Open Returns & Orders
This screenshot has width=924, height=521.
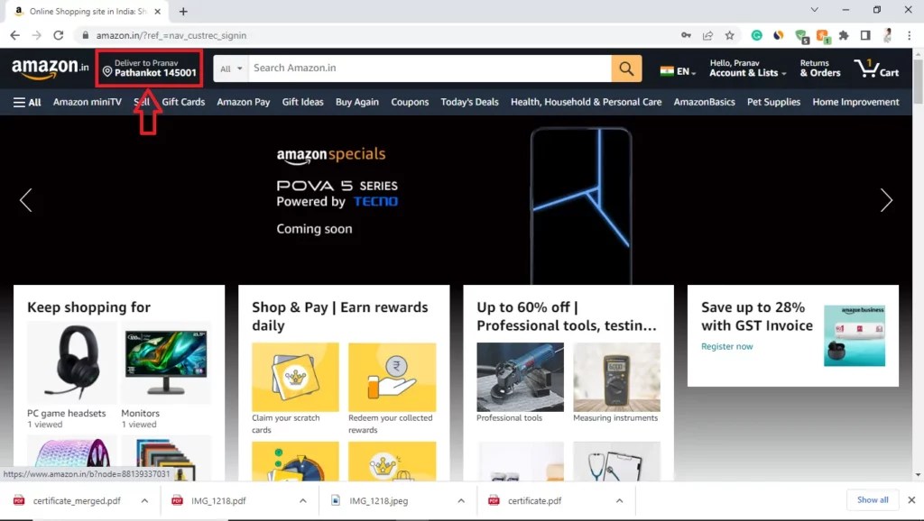pos(819,69)
